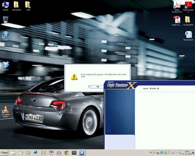Viewport: 195px width, 156px height.
Task: Select the VLC media player shortcut
Action: point(6,111)
